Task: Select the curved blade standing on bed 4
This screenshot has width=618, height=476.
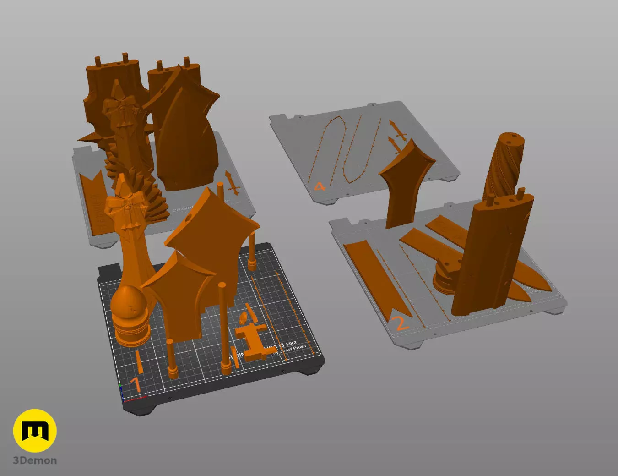Action: coord(407,183)
